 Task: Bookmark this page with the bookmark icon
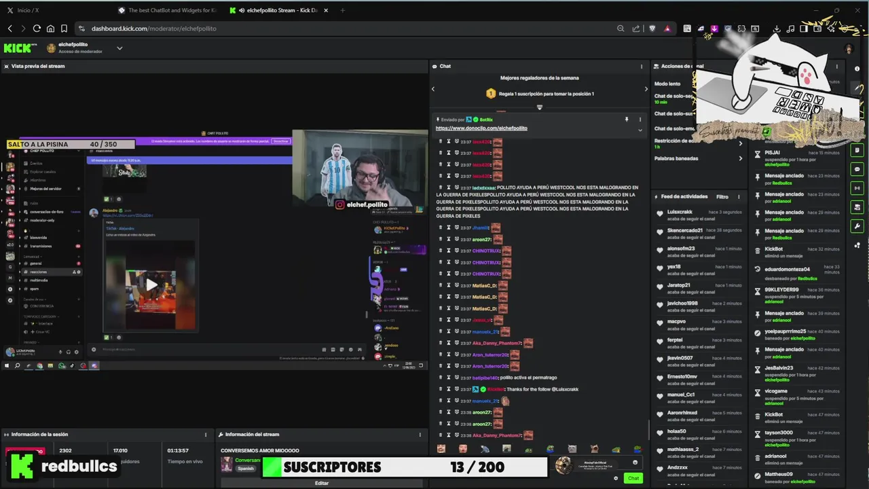click(64, 29)
